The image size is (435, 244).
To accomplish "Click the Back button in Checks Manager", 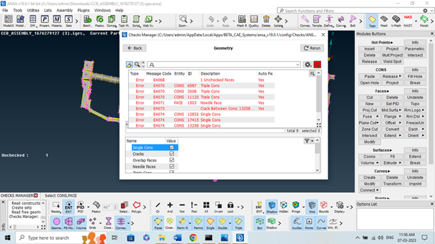I will click(x=134, y=48).
